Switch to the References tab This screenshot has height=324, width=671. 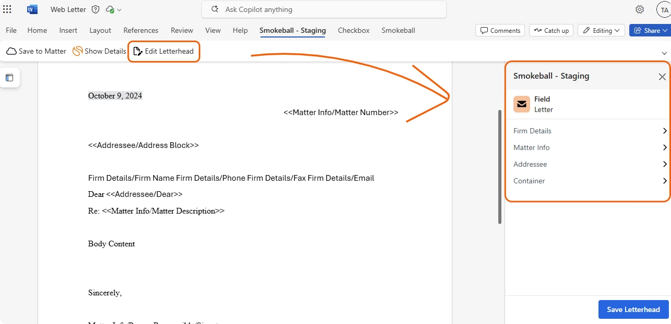[x=141, y=30]
